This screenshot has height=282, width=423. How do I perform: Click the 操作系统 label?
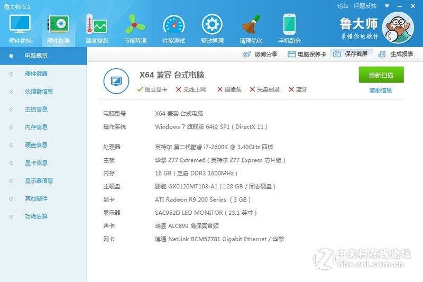click(115, 127)
